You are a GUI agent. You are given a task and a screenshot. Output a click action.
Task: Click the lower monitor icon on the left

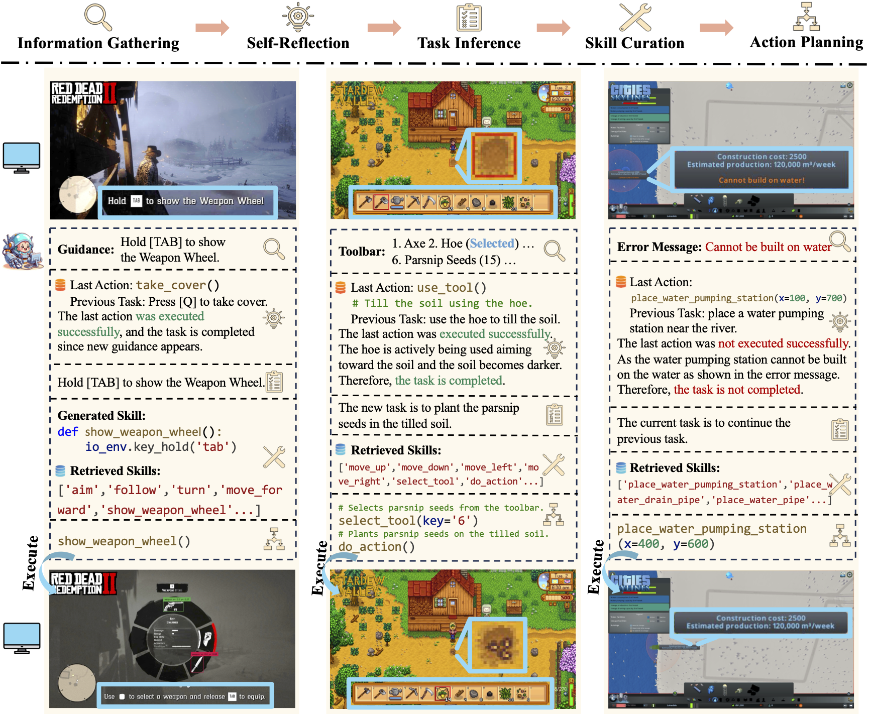pyautogui.click(x=22, y=638)
